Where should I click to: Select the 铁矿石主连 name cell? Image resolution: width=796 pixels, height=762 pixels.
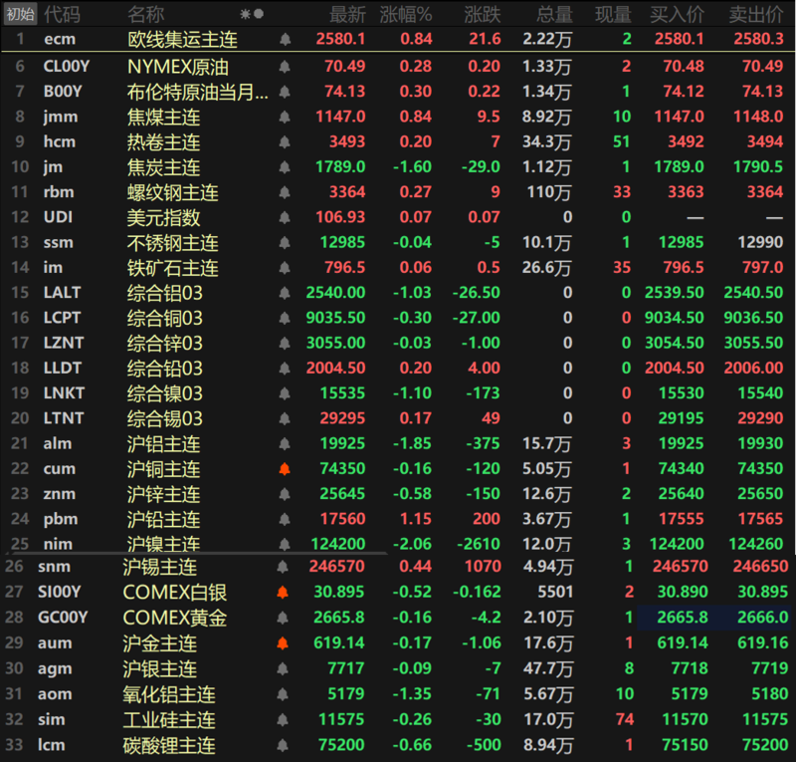(x=172, y=268)
